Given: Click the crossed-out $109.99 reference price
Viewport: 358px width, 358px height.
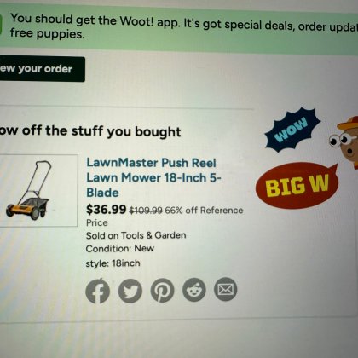Looking at the screenshot, I should point(146,211).
